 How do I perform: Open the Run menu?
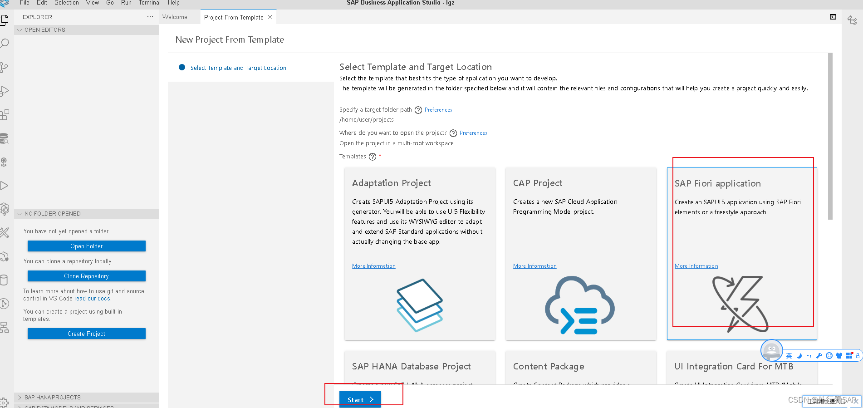(126, 3)
